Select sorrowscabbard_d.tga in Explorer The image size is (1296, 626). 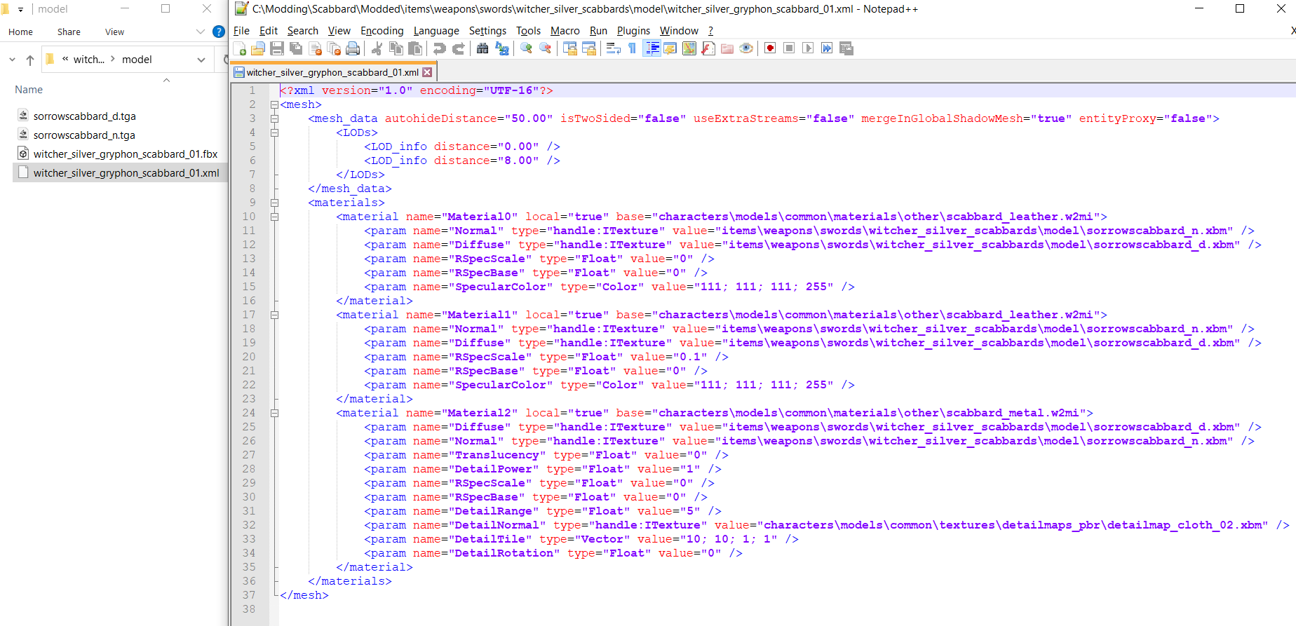tap(84, 116)
